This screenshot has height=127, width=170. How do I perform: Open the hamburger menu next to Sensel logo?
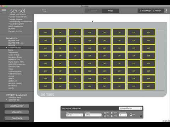(x=4, y=11)
